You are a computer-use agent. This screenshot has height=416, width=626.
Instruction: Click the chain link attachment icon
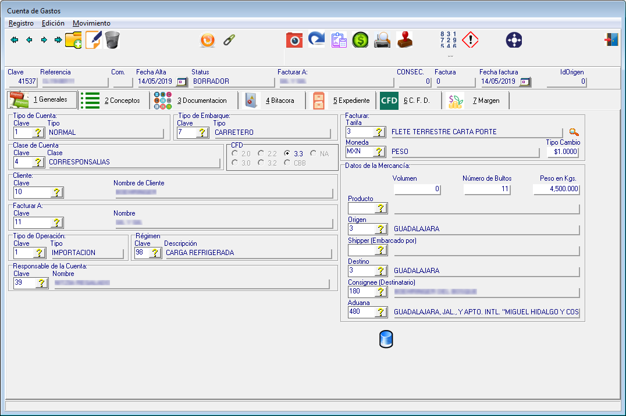click(229, 40)
